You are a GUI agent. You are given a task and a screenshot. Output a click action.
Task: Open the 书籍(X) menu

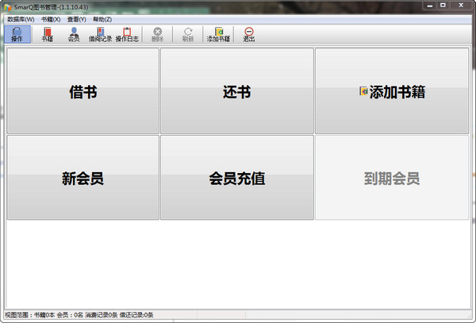(x=51, y=19)
